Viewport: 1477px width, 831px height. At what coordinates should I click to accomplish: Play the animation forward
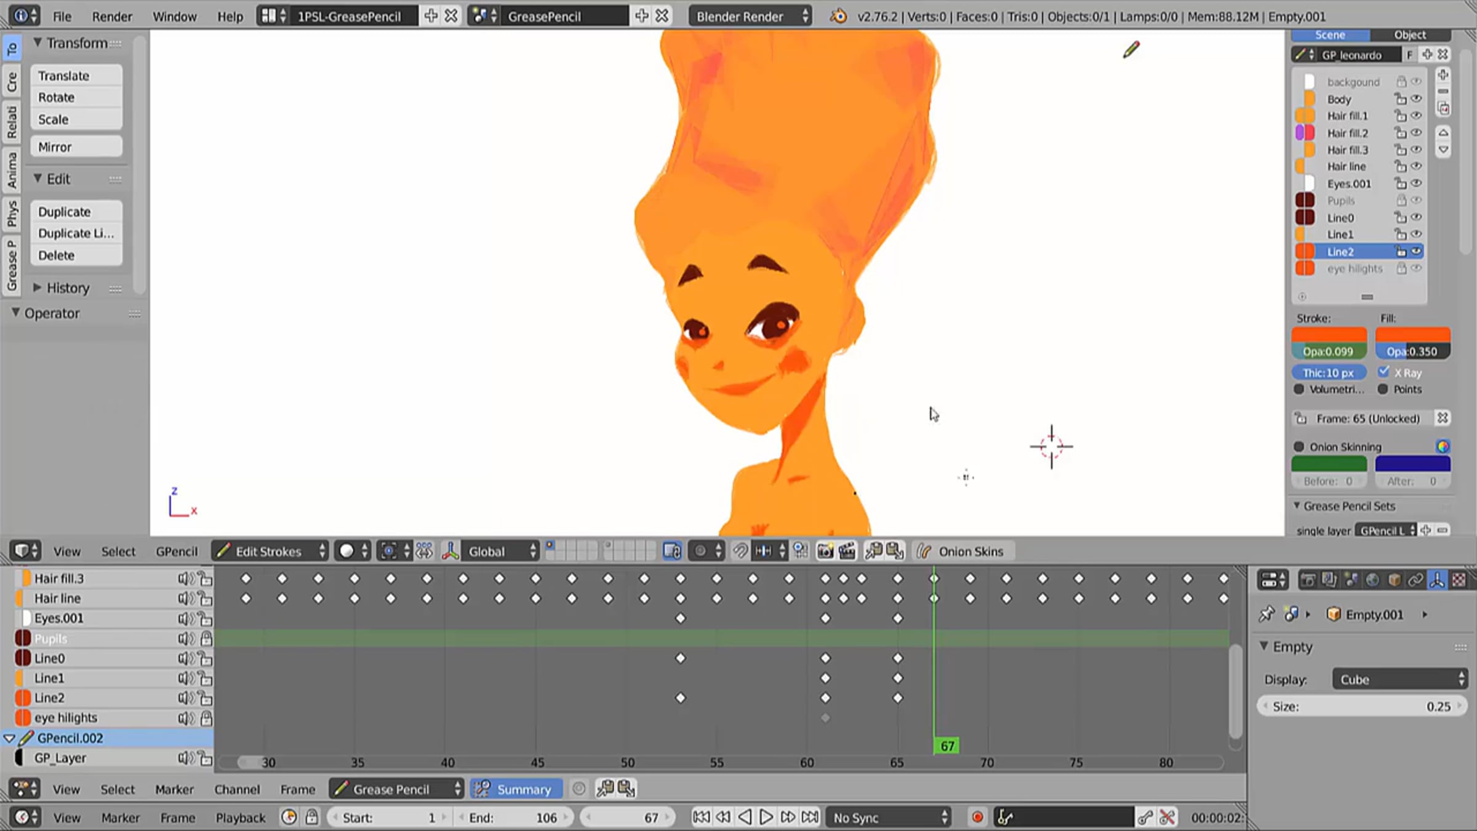(x=766, y=817)
